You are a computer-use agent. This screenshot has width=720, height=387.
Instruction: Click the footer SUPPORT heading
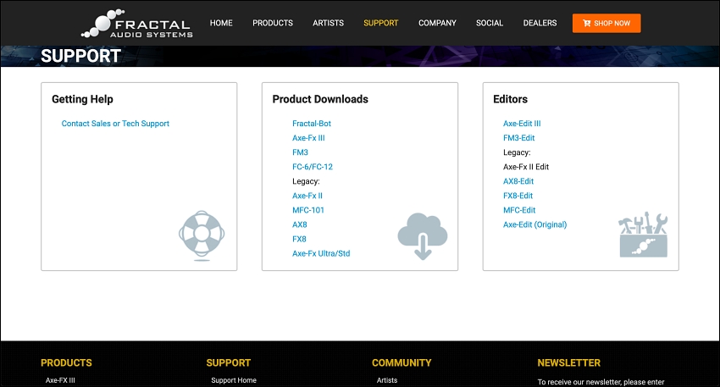(228, 362)
